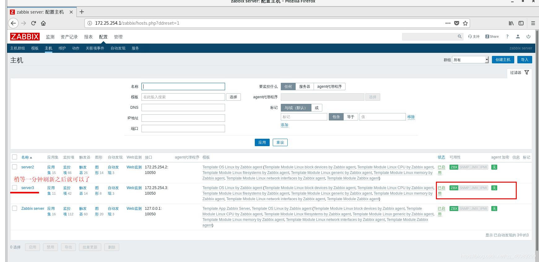
Task: Select the 任何 monitoring option
Action: point(288,87)
